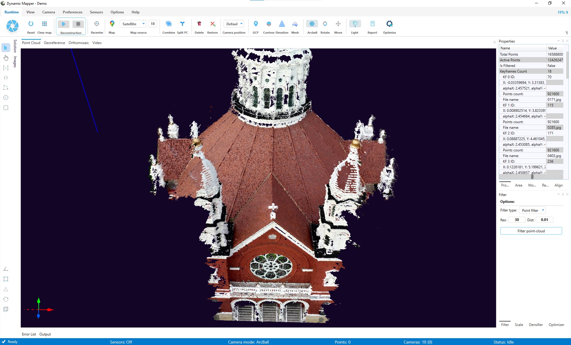Viewport: 571px width, 345px height.
Task: Switch to the Orthomosaic tab
Action: tap(79, 43)
